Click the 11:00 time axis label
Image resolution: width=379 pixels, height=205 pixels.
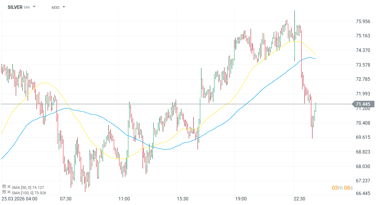pyautogui.click(x=124, y=199)
